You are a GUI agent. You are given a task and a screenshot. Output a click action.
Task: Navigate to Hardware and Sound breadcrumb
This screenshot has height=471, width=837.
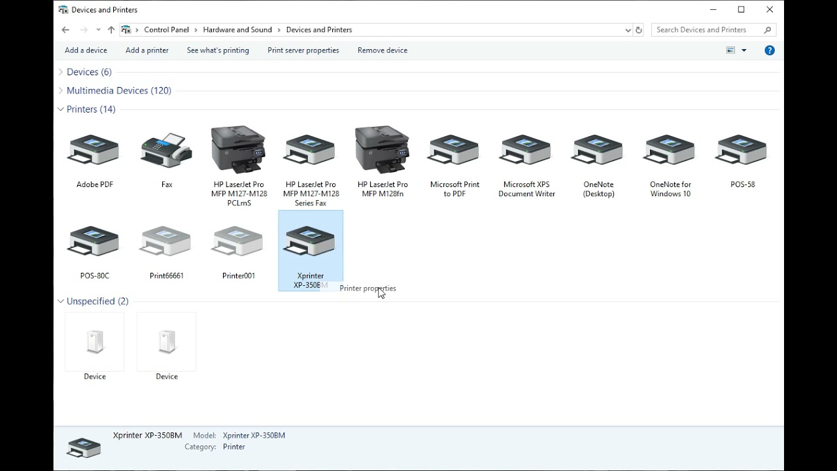[x=237, y=30]
